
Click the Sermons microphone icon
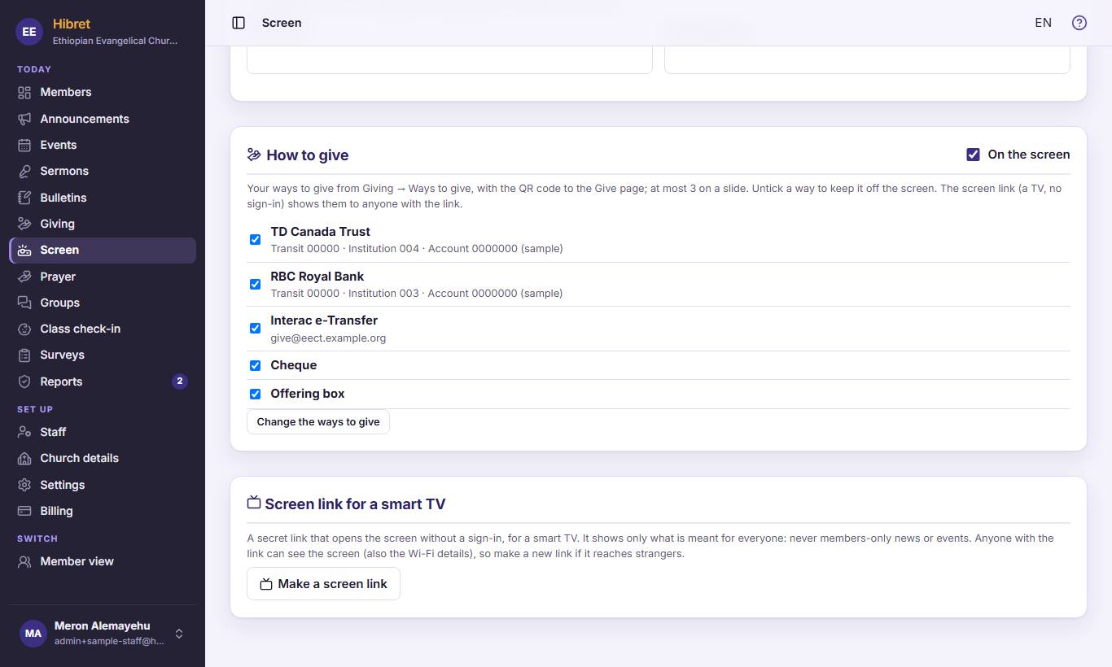click(x=24, y=171)
